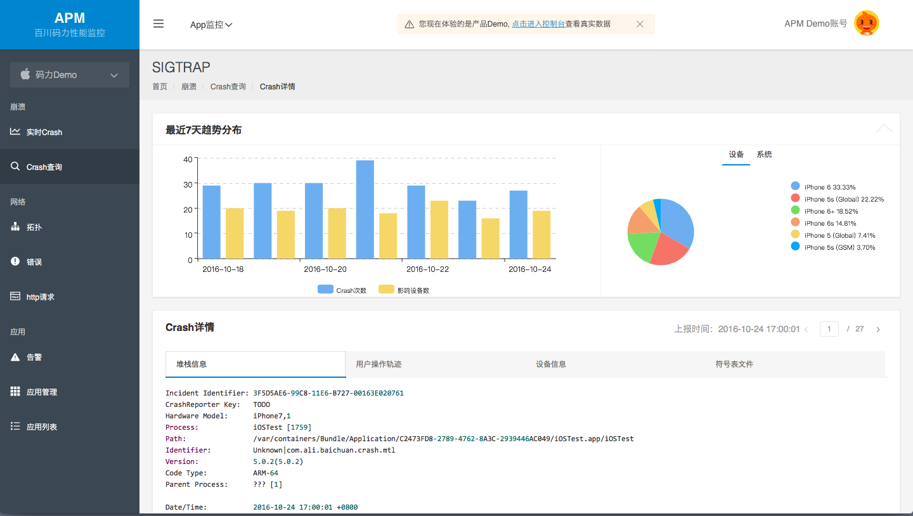
Task: Click the blue Crash次数 bar above 2016-10-24
Action: coord(518,225)
